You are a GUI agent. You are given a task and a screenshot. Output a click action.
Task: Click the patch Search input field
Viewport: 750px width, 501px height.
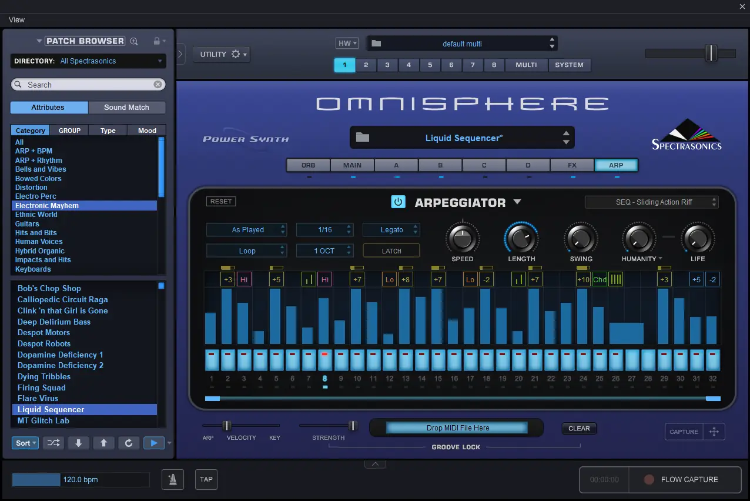[x=87, y=85]
